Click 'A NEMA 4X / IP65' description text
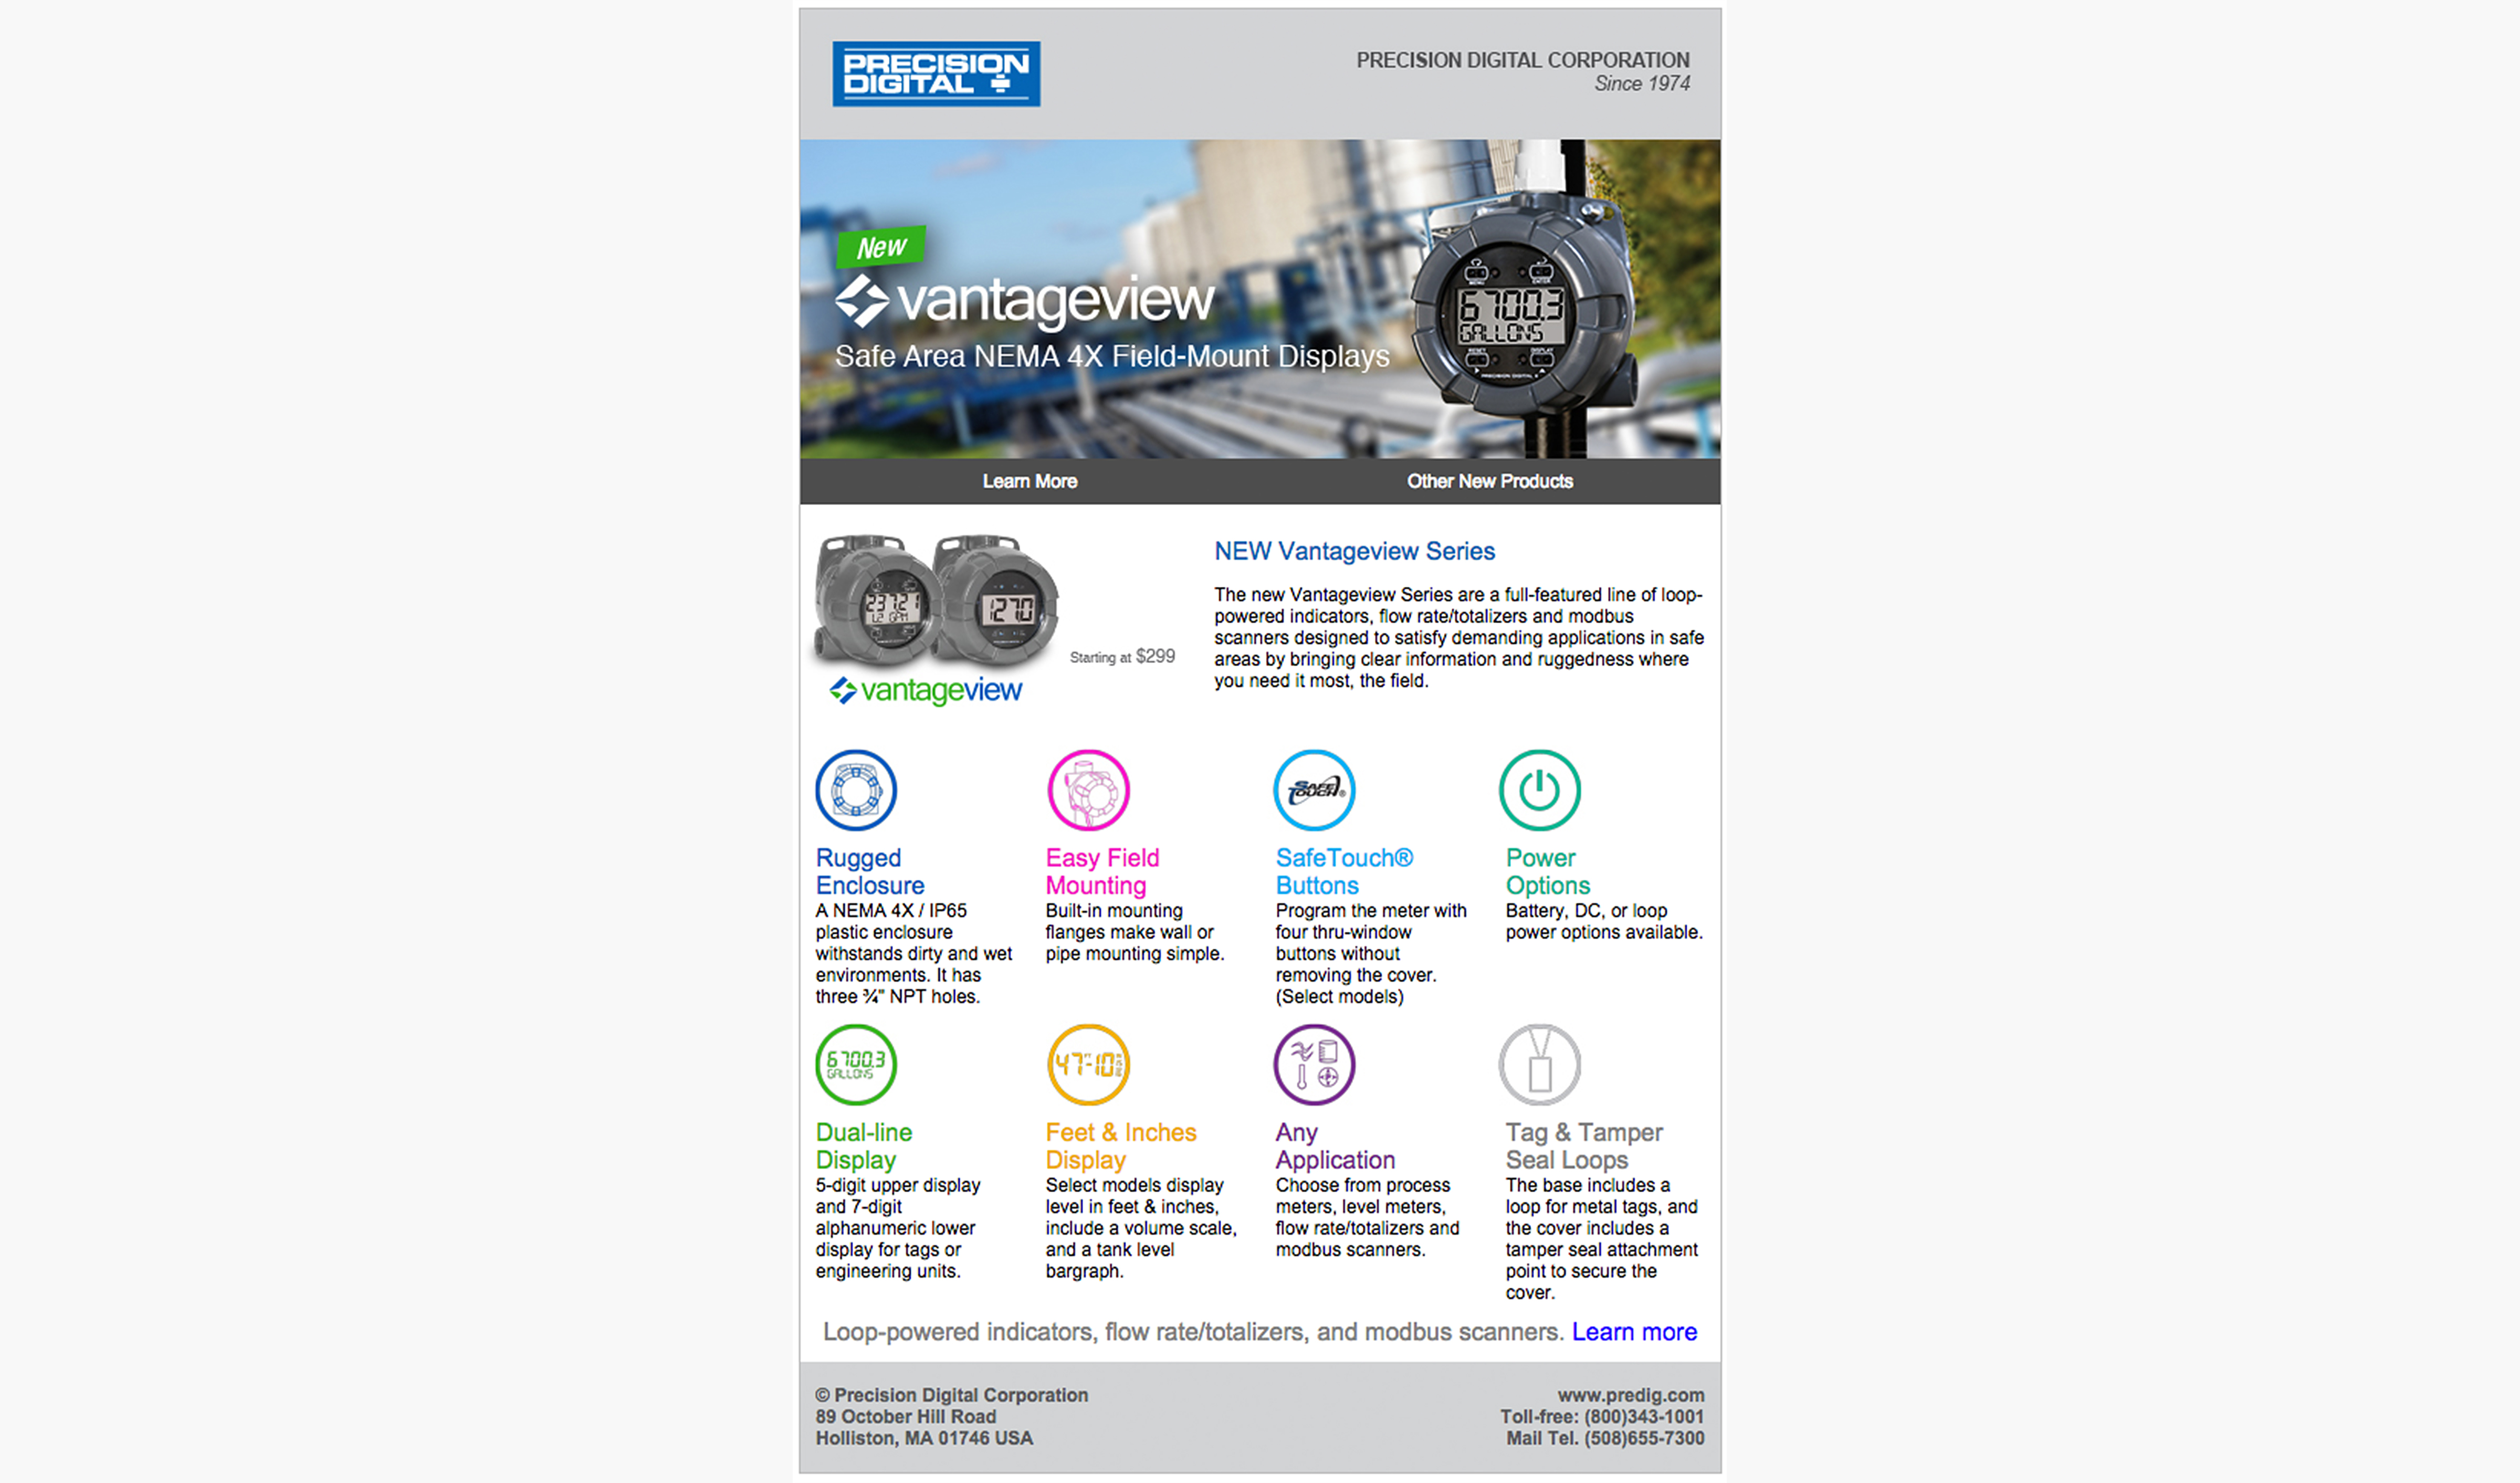 point(913,953)
